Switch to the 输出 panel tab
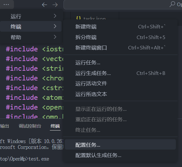This screenshot has height=167, width=182. 5,126
